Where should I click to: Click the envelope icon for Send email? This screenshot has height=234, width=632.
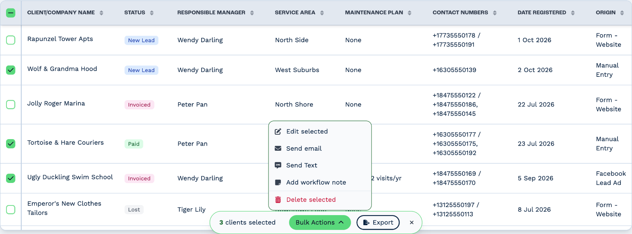tap(278, 148)
